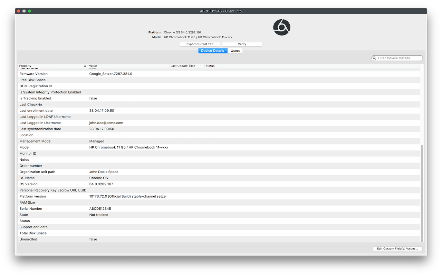Maximize the Client Info window
The width and height of the screenshot is (442, 276).
[29, 11]
